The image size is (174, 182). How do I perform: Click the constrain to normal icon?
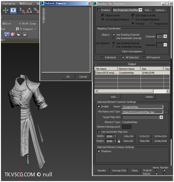click(x=25, y=35)
